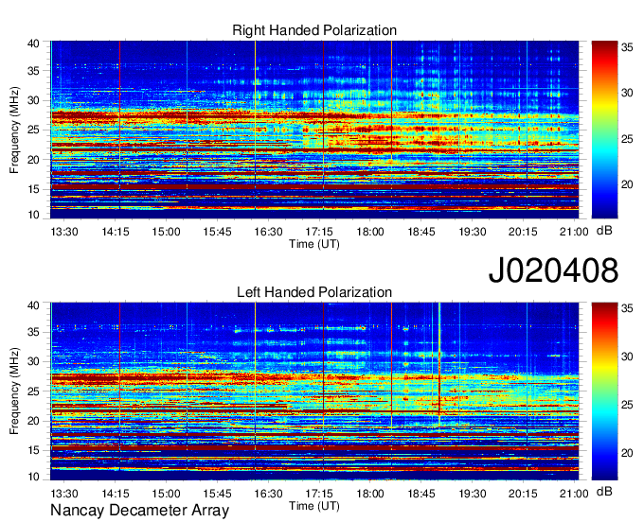This screenshot has width=644, height=522.
Task: Click the "dB" unit label of the bottom colorbar
Action: coord(604,491)
